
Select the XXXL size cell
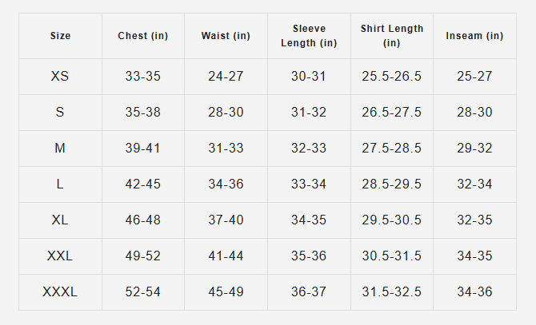click(60, 292)
